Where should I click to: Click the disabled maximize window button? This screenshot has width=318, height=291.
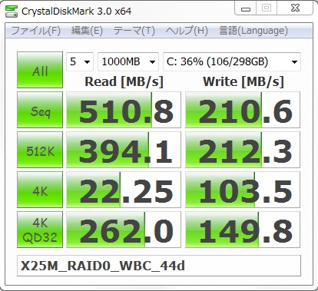267,8
